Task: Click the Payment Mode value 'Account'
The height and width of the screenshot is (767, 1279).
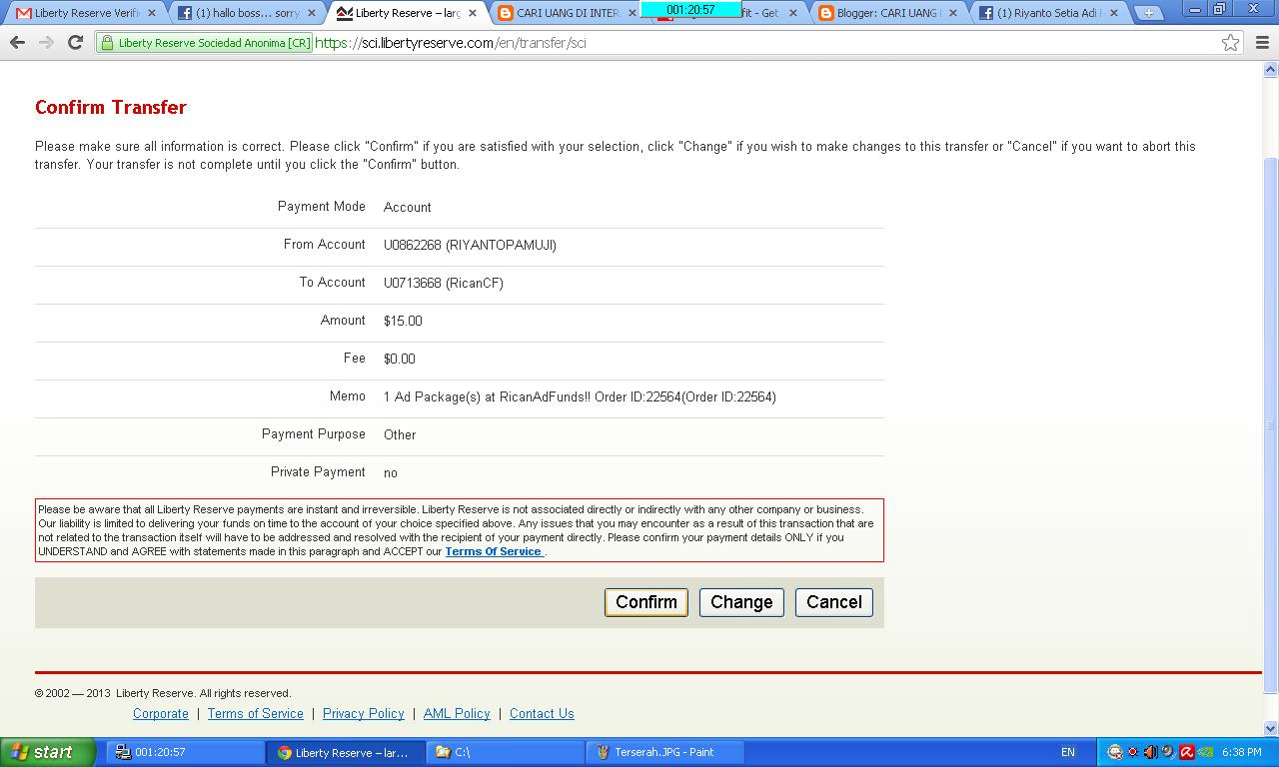Action: tap(408, 207)
